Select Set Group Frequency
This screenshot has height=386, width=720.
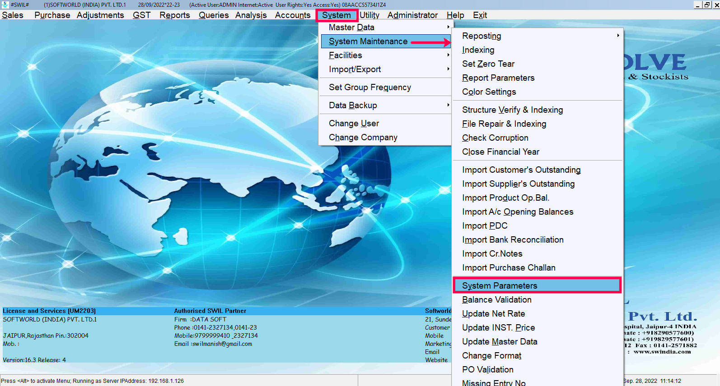click(369, 87)
